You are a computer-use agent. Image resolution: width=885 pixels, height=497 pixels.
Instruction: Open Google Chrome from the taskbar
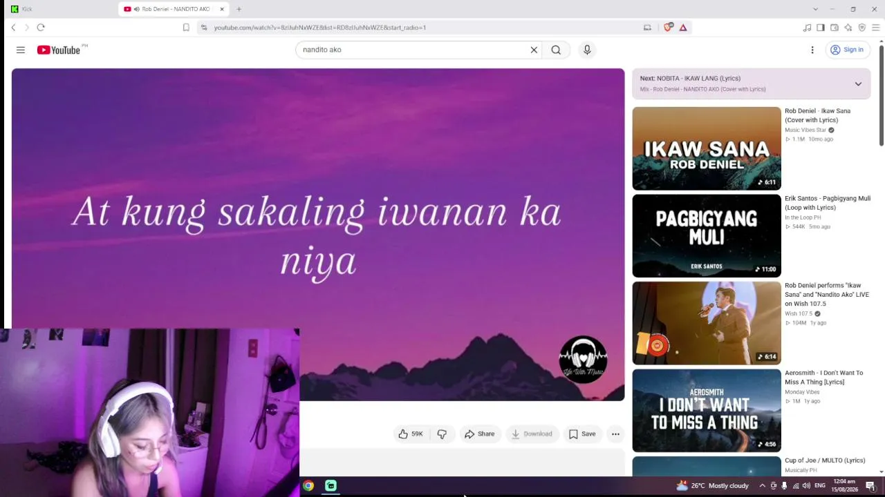pos(308,486)
